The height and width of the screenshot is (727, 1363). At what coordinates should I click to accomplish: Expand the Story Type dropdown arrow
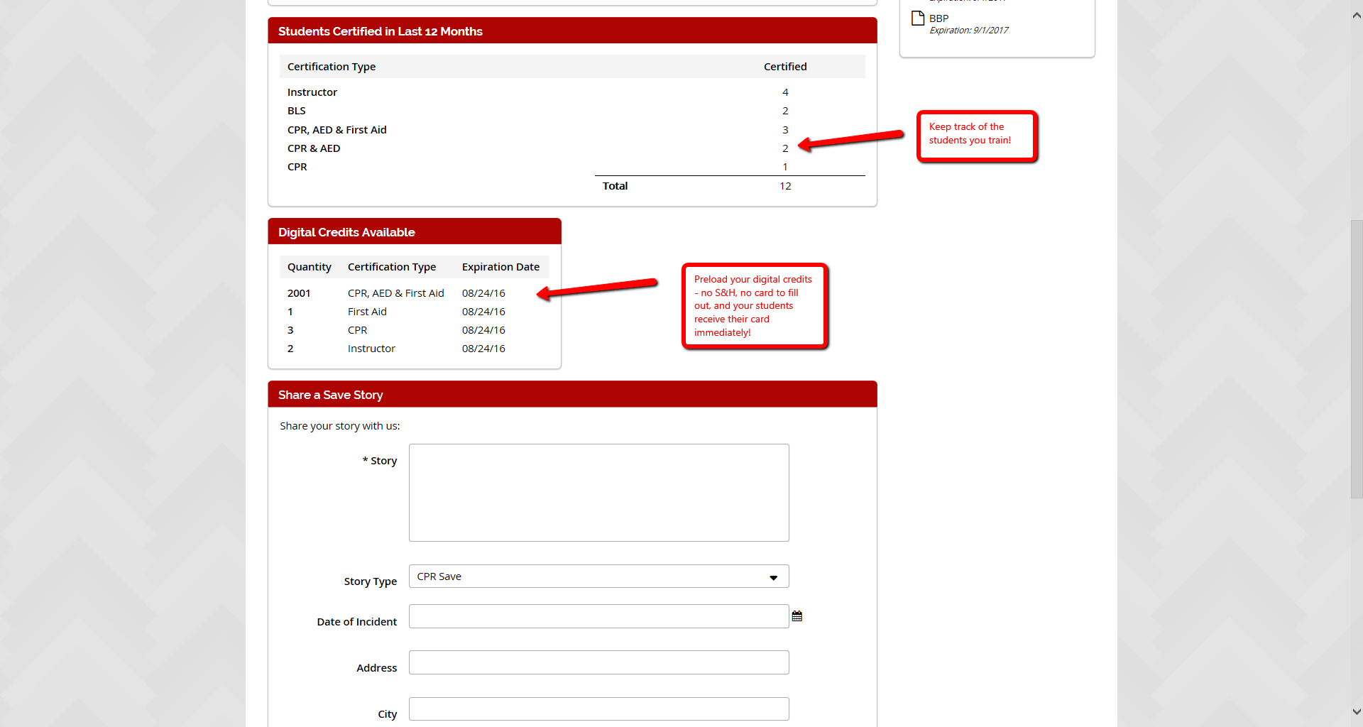[774, 577]
